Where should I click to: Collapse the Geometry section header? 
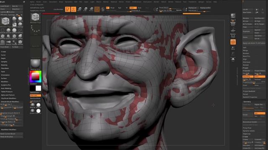coord(247,102)
